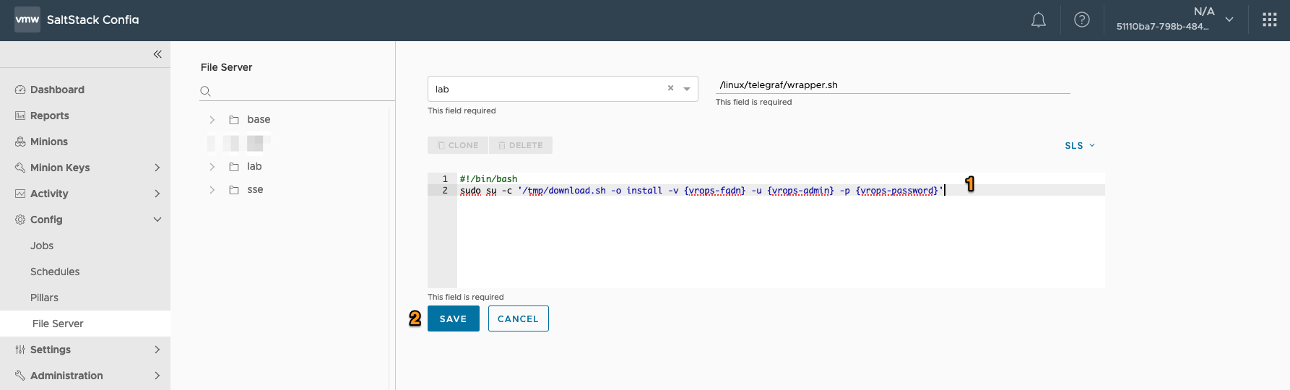Click the 'sse' folder label
The height and width of the screenshot is (390, 1290).
(x=255, y=190)
